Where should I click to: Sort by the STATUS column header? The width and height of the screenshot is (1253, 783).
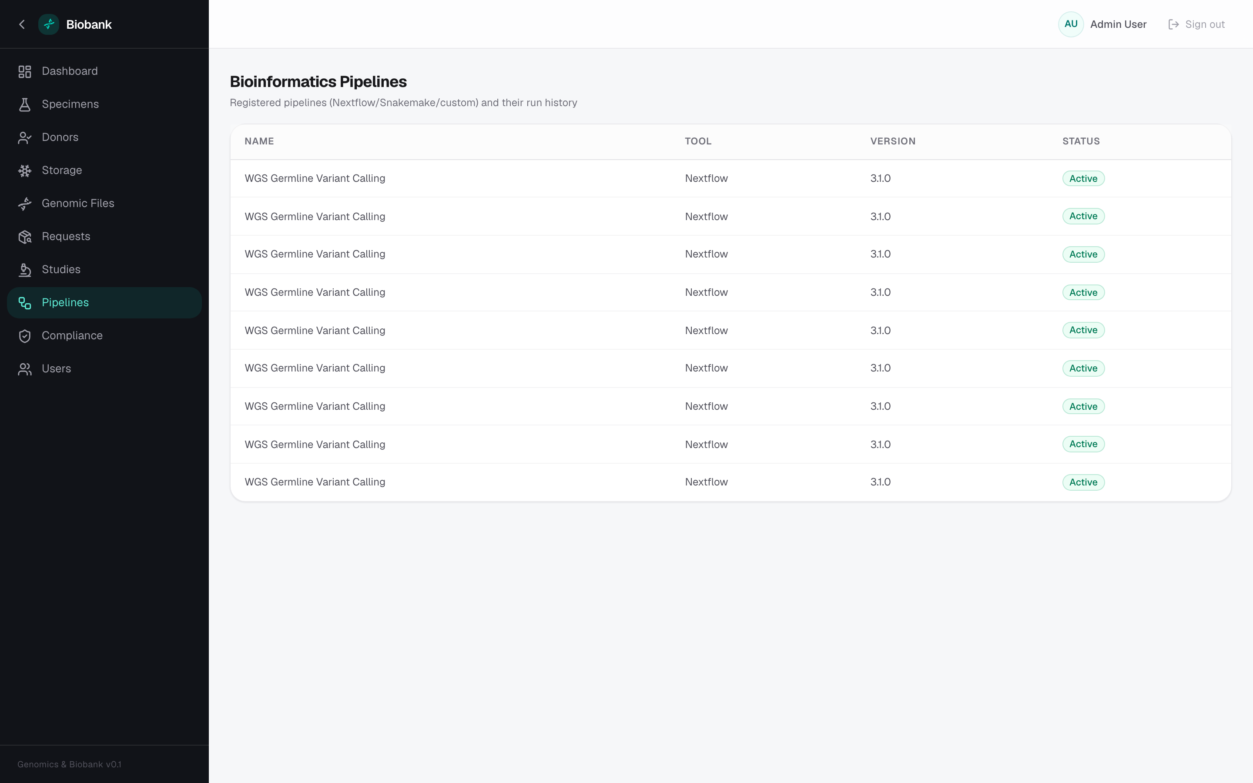[x=1081, y=141]
